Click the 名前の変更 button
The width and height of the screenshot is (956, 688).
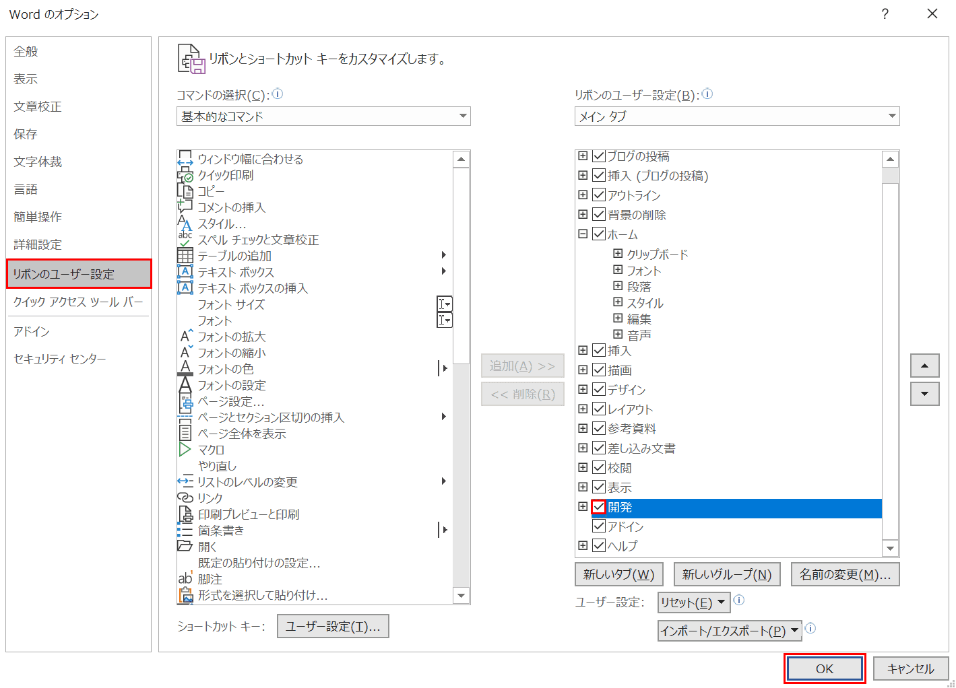pos(845,575)
